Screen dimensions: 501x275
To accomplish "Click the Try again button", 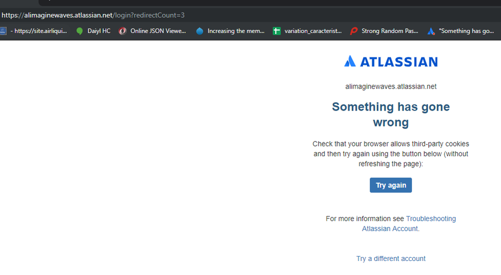I will pyautogui.click(x=391, y=185).
